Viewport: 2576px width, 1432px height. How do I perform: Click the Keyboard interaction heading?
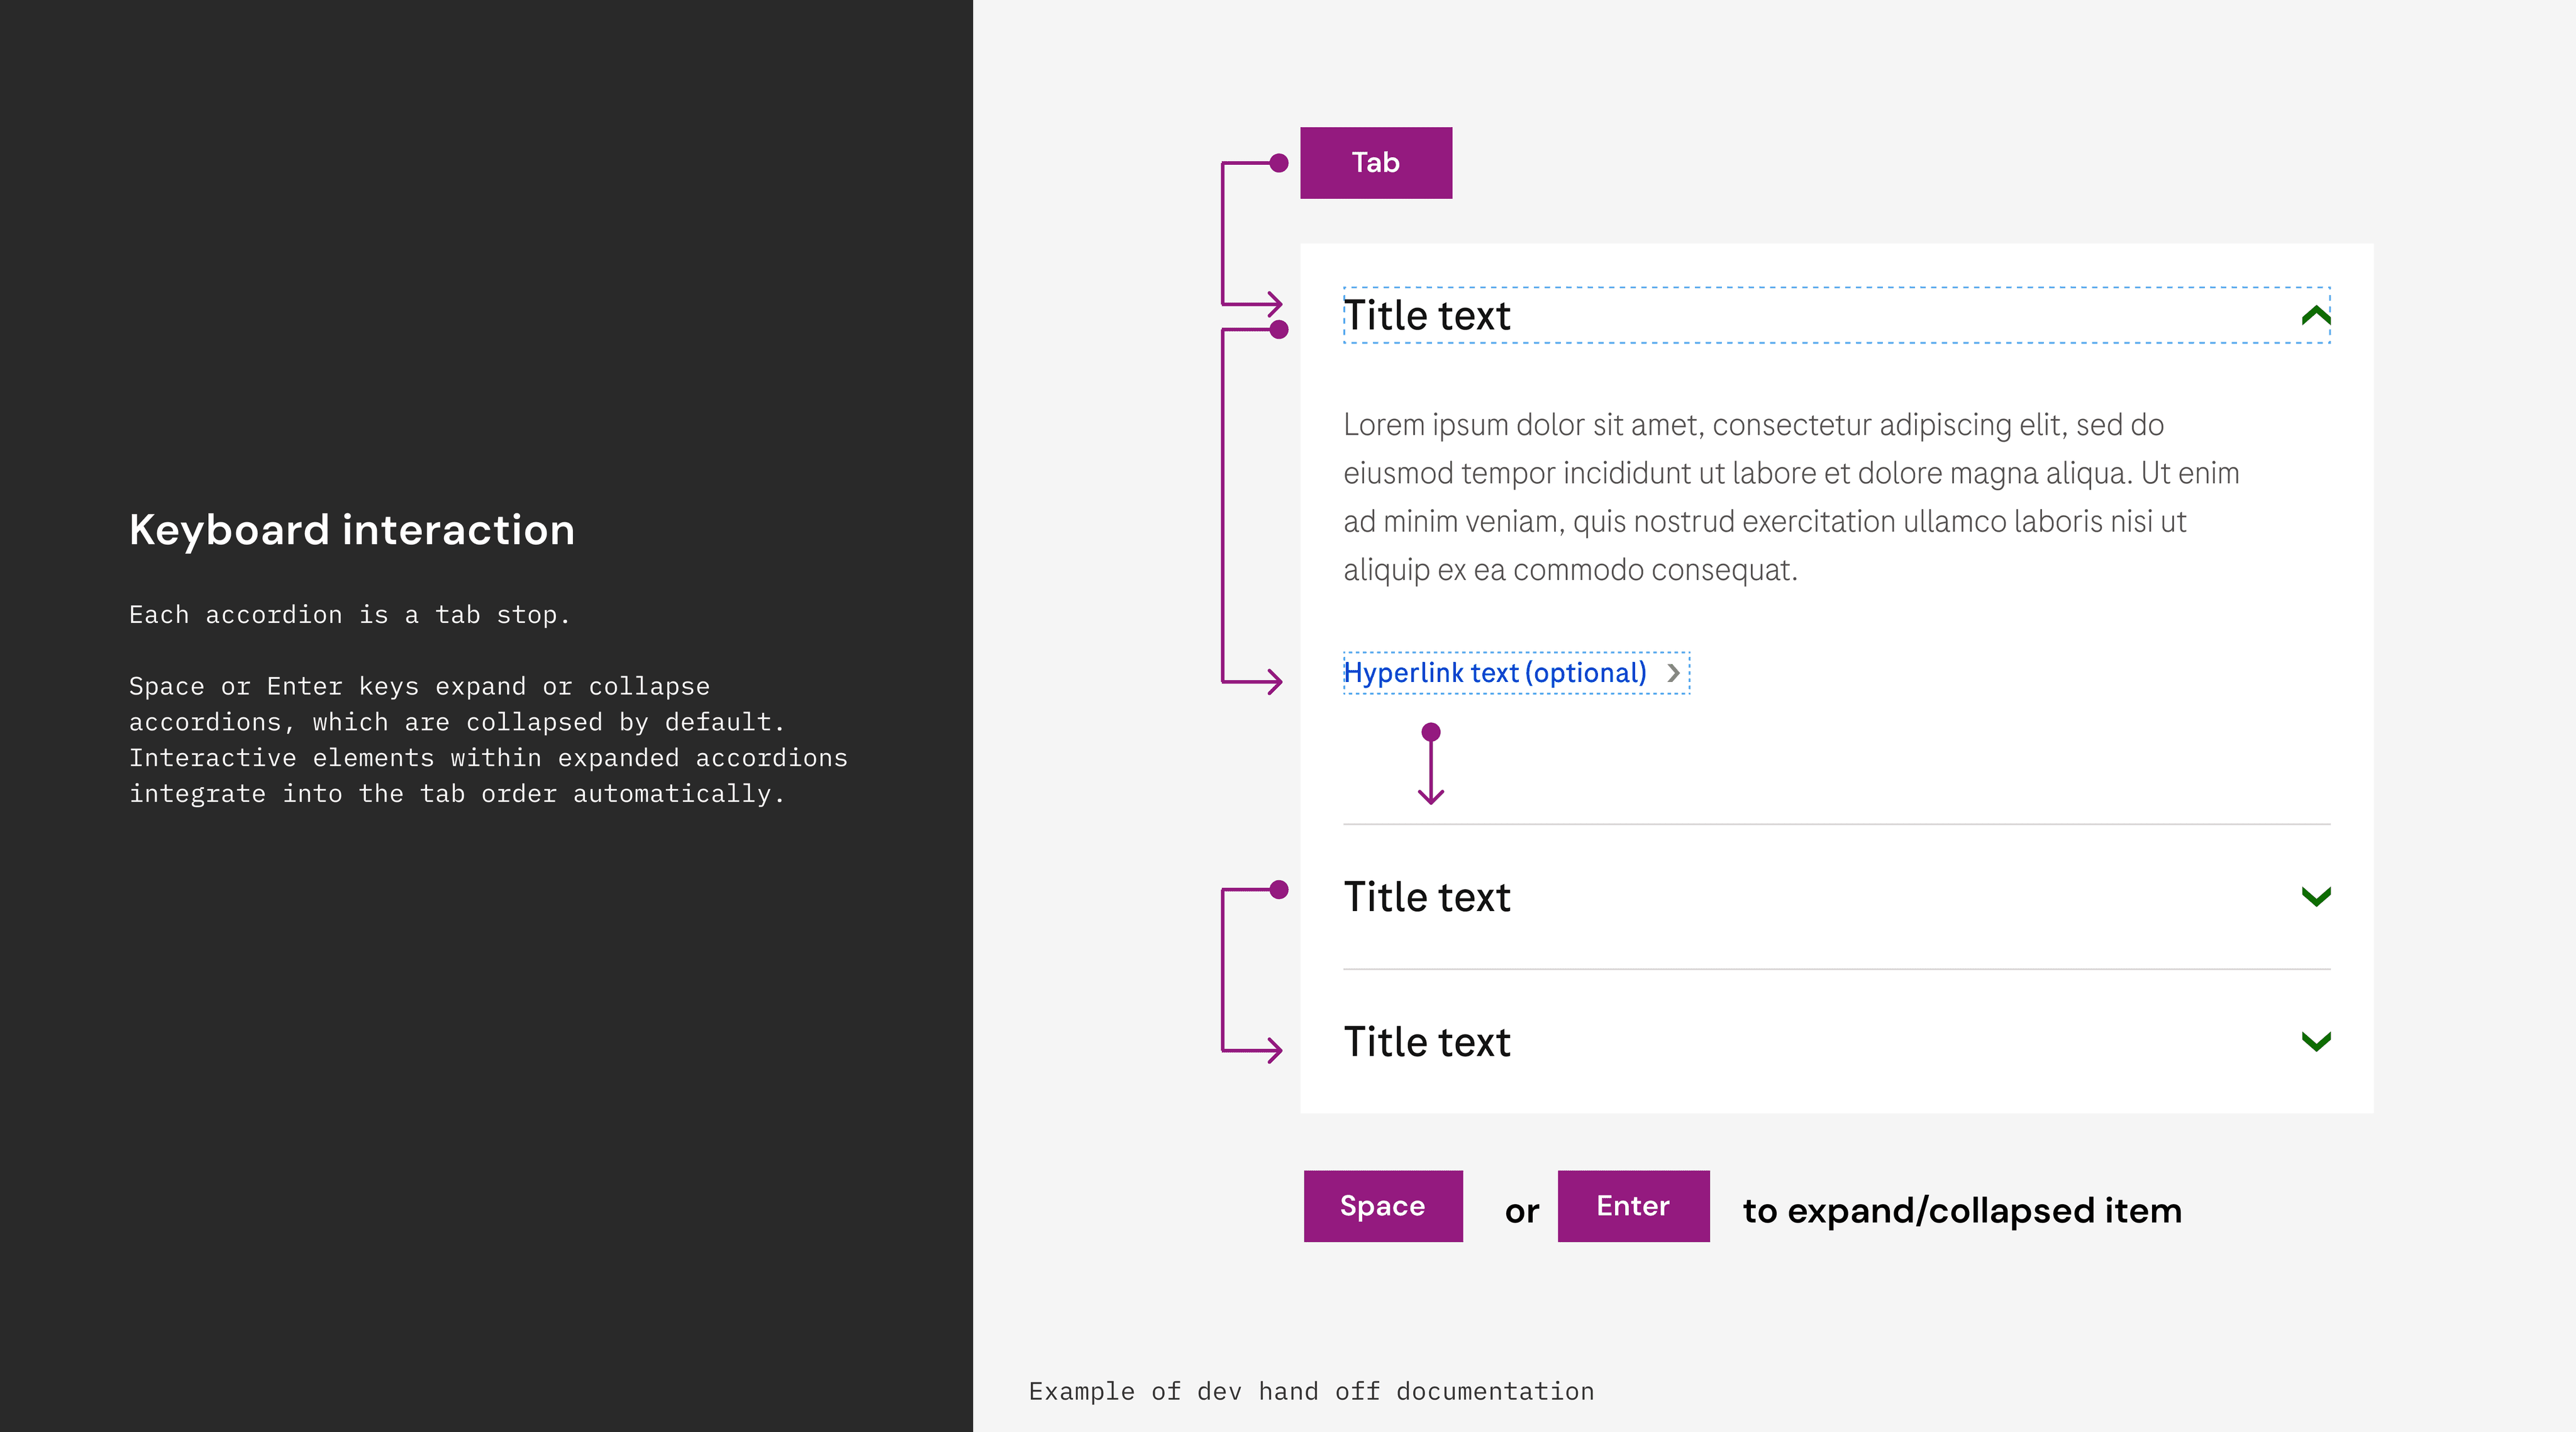pos(352,530)
